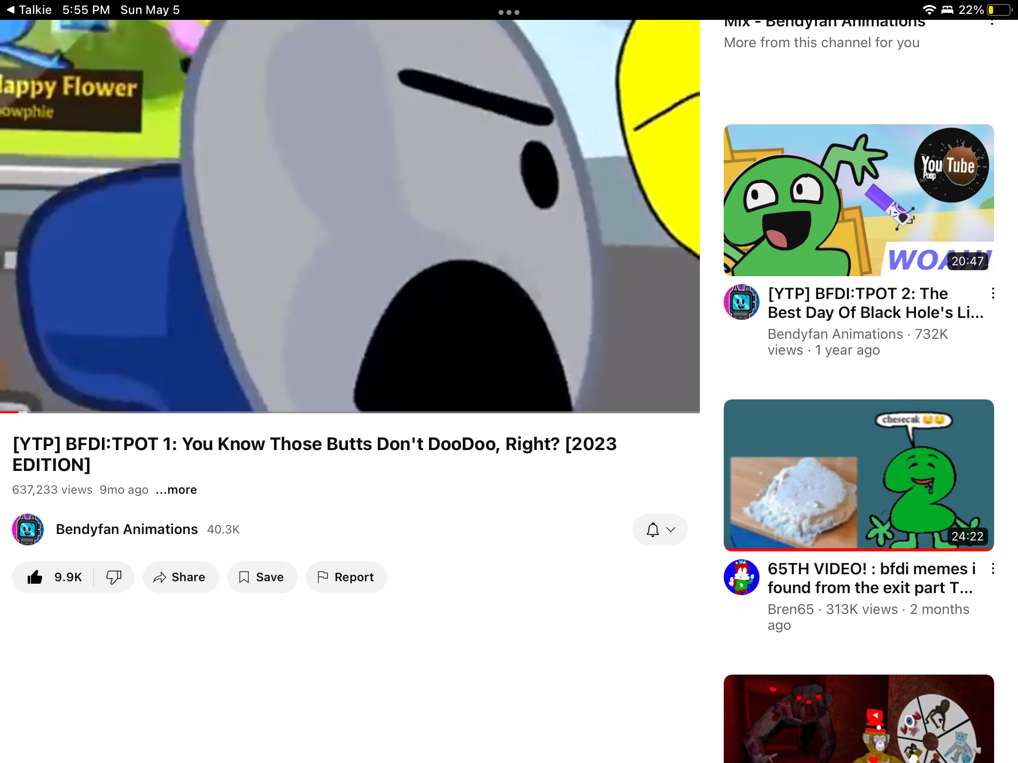Open channel avatar beside BFDI:TPOT 2 title
The image size is (1018, 763).
[x=741, y=302]
